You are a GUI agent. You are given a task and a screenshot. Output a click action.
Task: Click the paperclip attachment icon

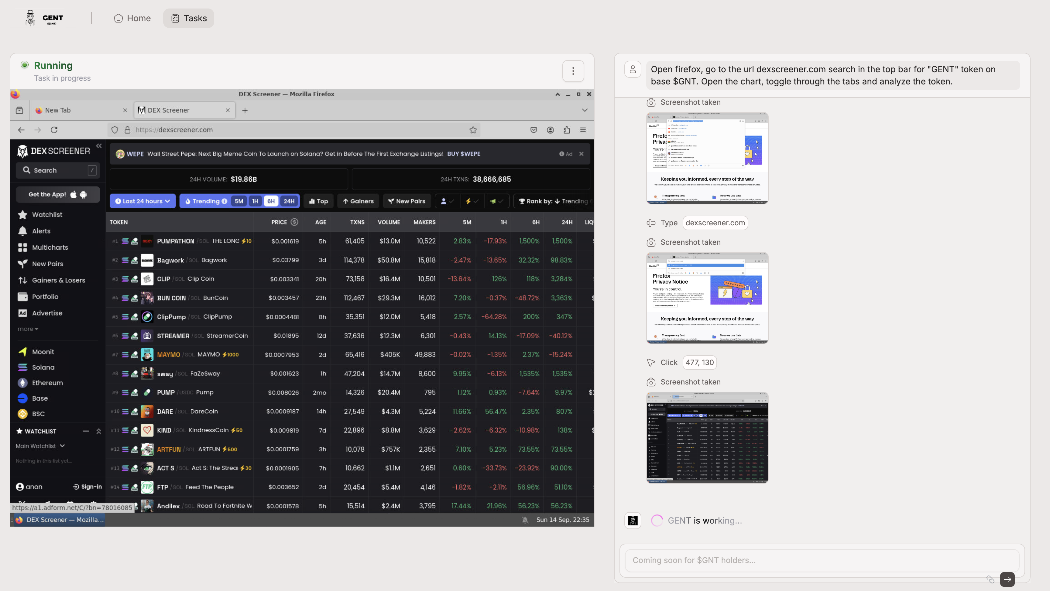click(x=990, y=579)
